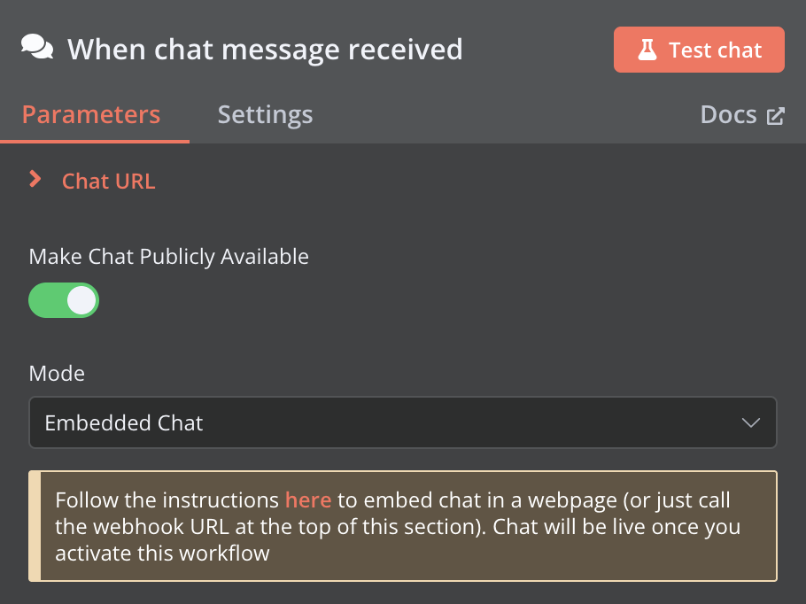Click the "Make Chat Publicly Available" label
806x604 pixels.
click(x=169, y=257)
